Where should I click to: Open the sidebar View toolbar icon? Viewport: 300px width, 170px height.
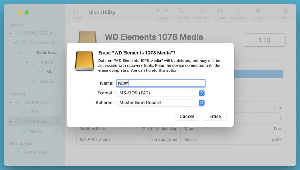coord(75,11)
